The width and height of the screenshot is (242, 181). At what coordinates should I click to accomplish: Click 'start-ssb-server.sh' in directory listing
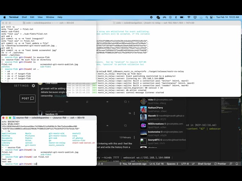coord(84,143)
